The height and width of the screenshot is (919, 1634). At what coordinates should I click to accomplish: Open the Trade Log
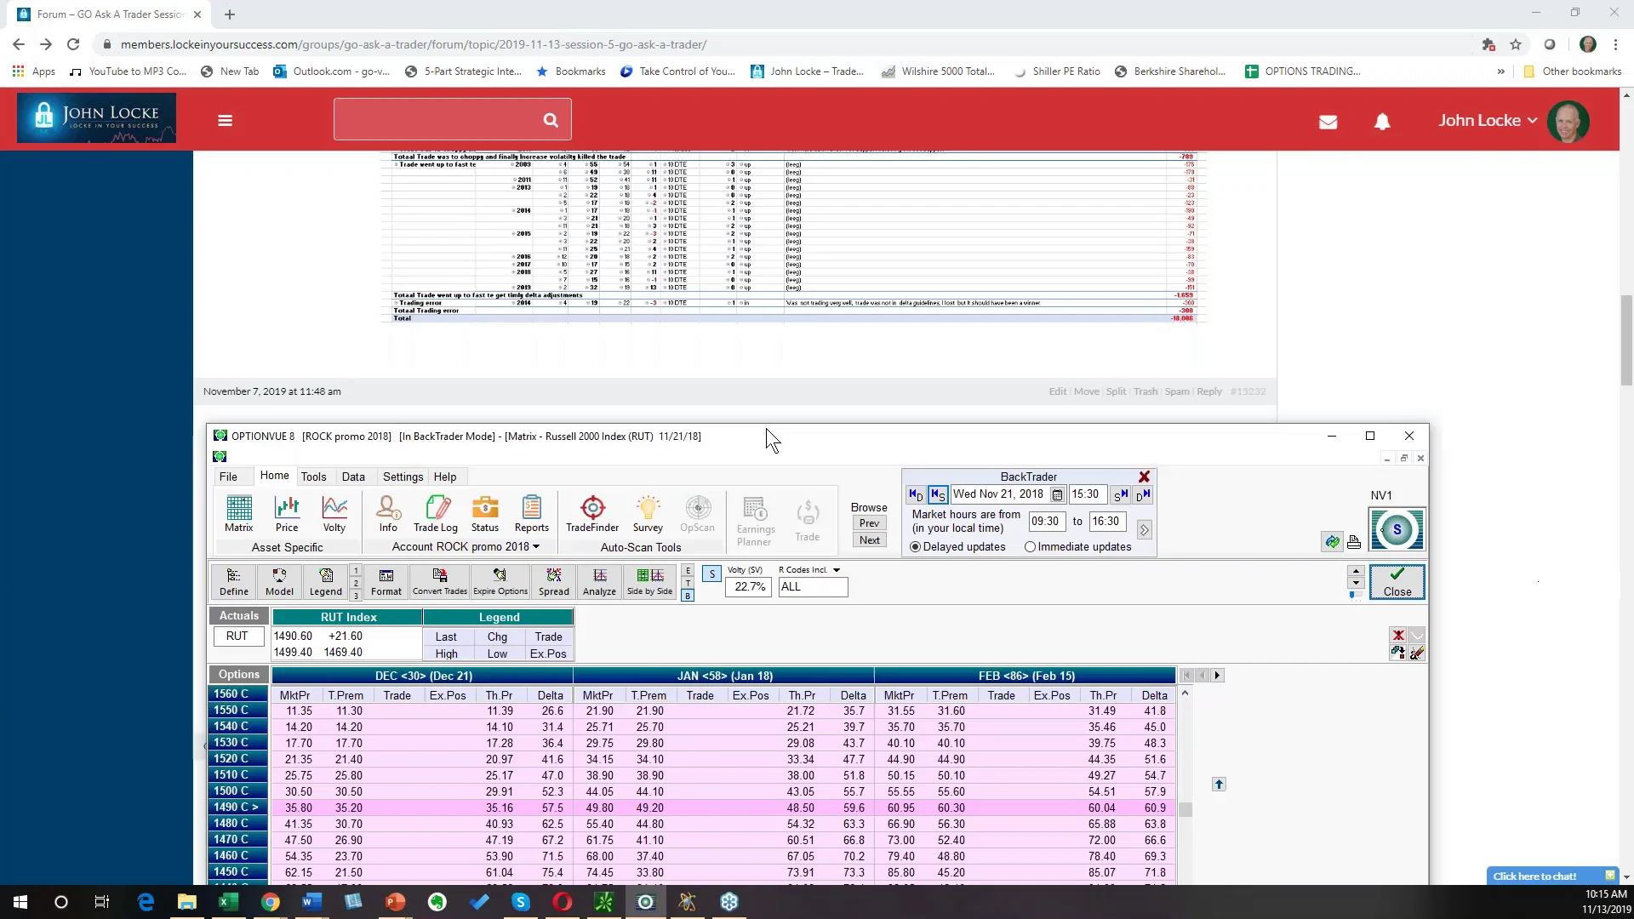coord(436,514)
